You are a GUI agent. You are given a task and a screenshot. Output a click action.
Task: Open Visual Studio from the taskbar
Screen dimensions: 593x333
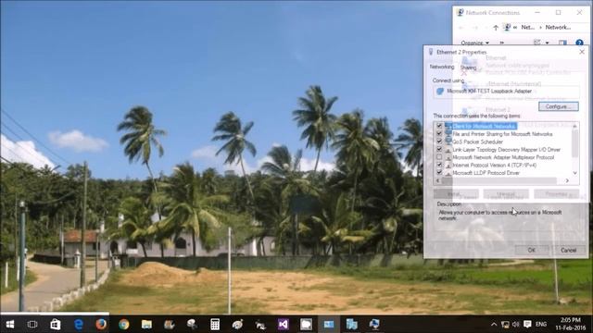283,325
